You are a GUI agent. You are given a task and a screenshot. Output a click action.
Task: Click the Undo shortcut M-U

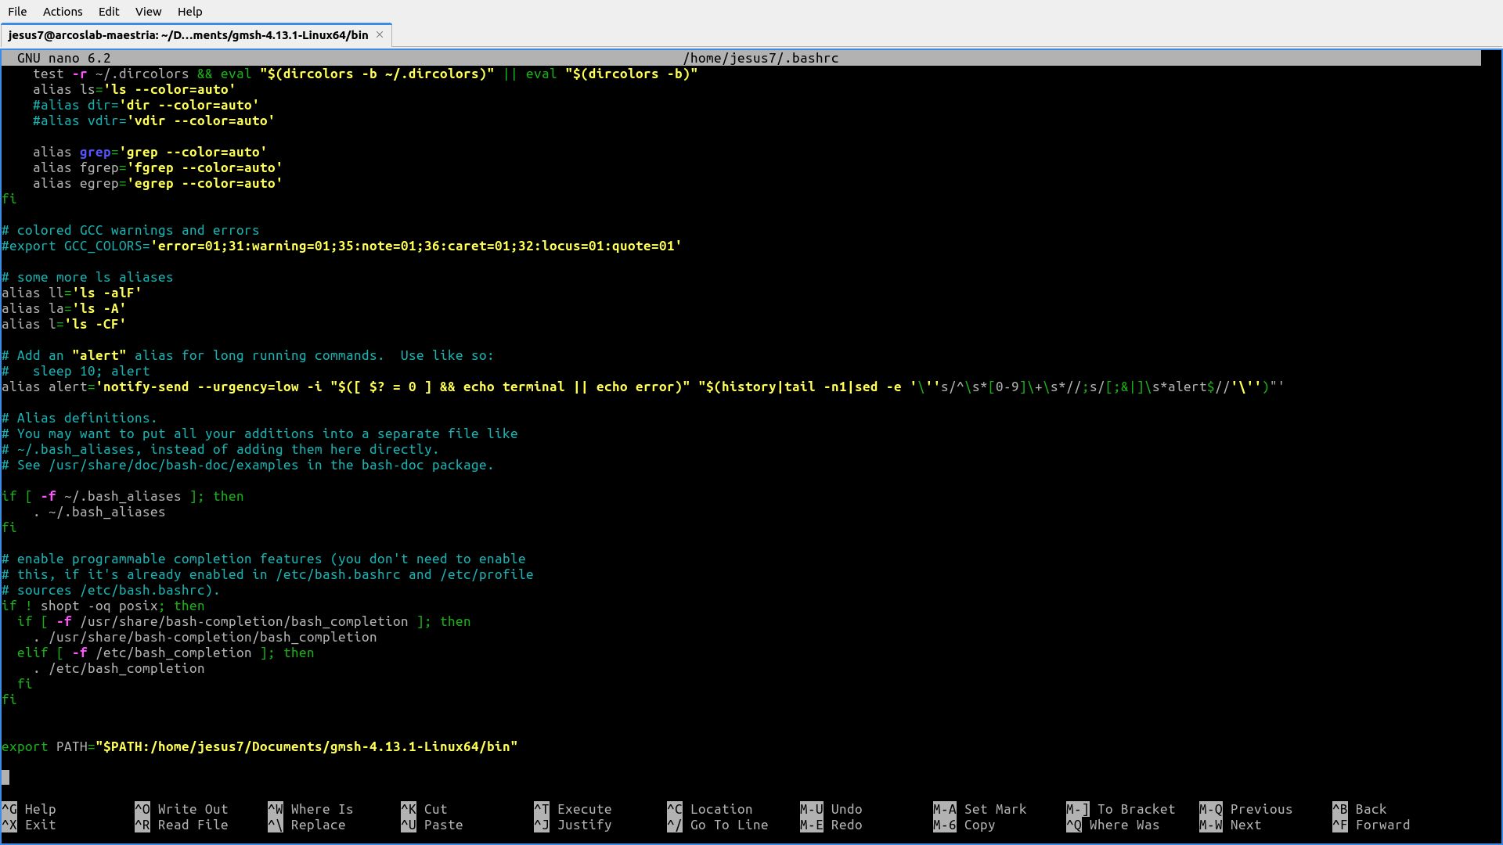click(831, 809)
